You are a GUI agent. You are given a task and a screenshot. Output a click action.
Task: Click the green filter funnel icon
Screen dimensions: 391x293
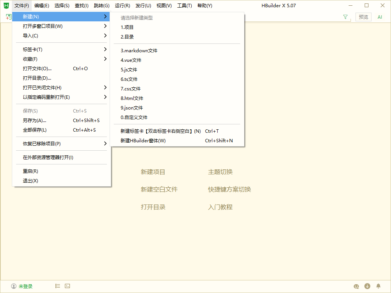tap(345, 17)
